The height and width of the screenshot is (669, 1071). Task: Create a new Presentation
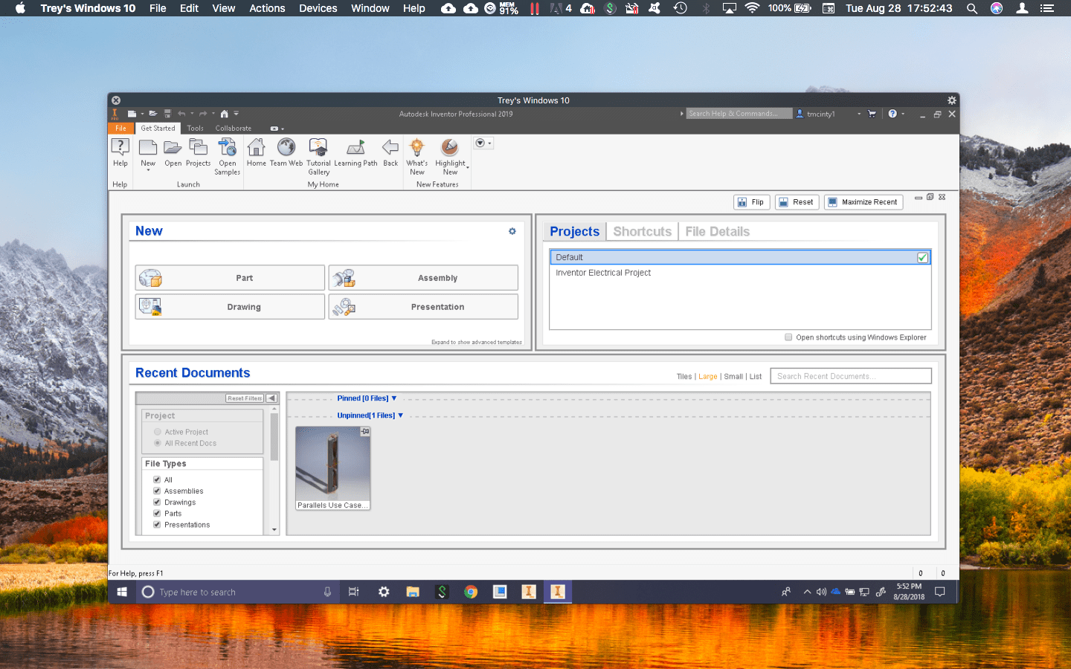coord(423,307)
